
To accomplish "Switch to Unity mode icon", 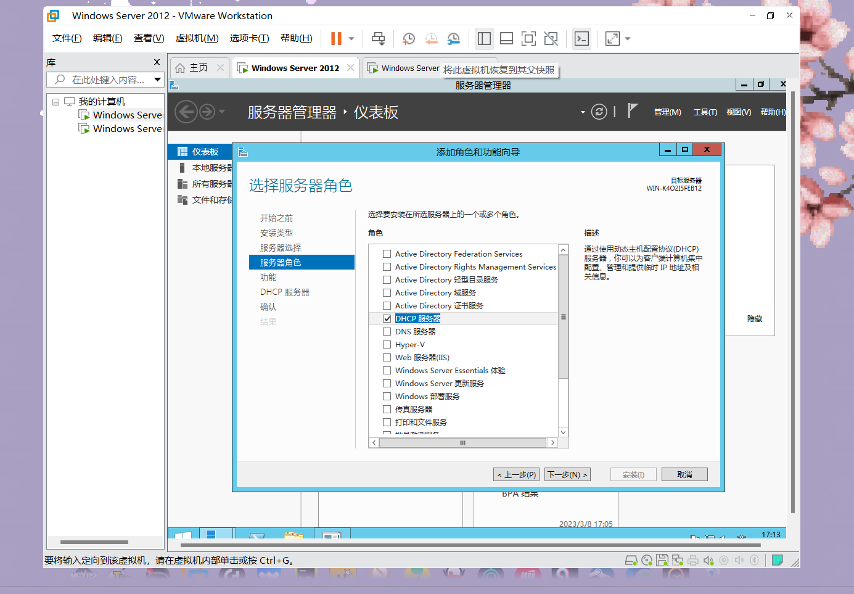I will [x=551, y=38].
